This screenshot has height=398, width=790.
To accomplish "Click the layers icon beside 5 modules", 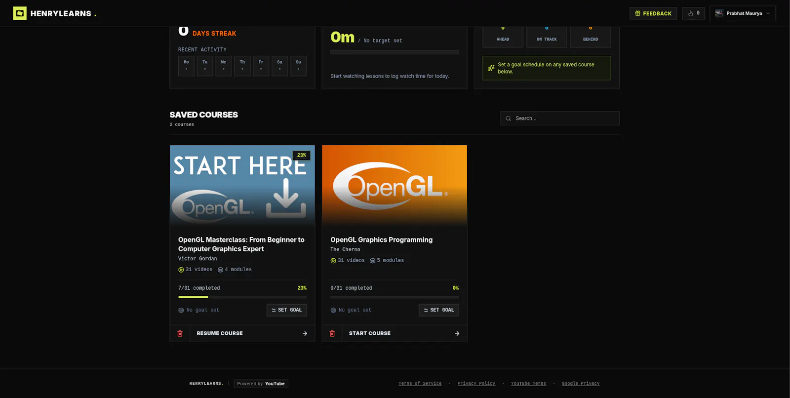I will click(373, 261).
